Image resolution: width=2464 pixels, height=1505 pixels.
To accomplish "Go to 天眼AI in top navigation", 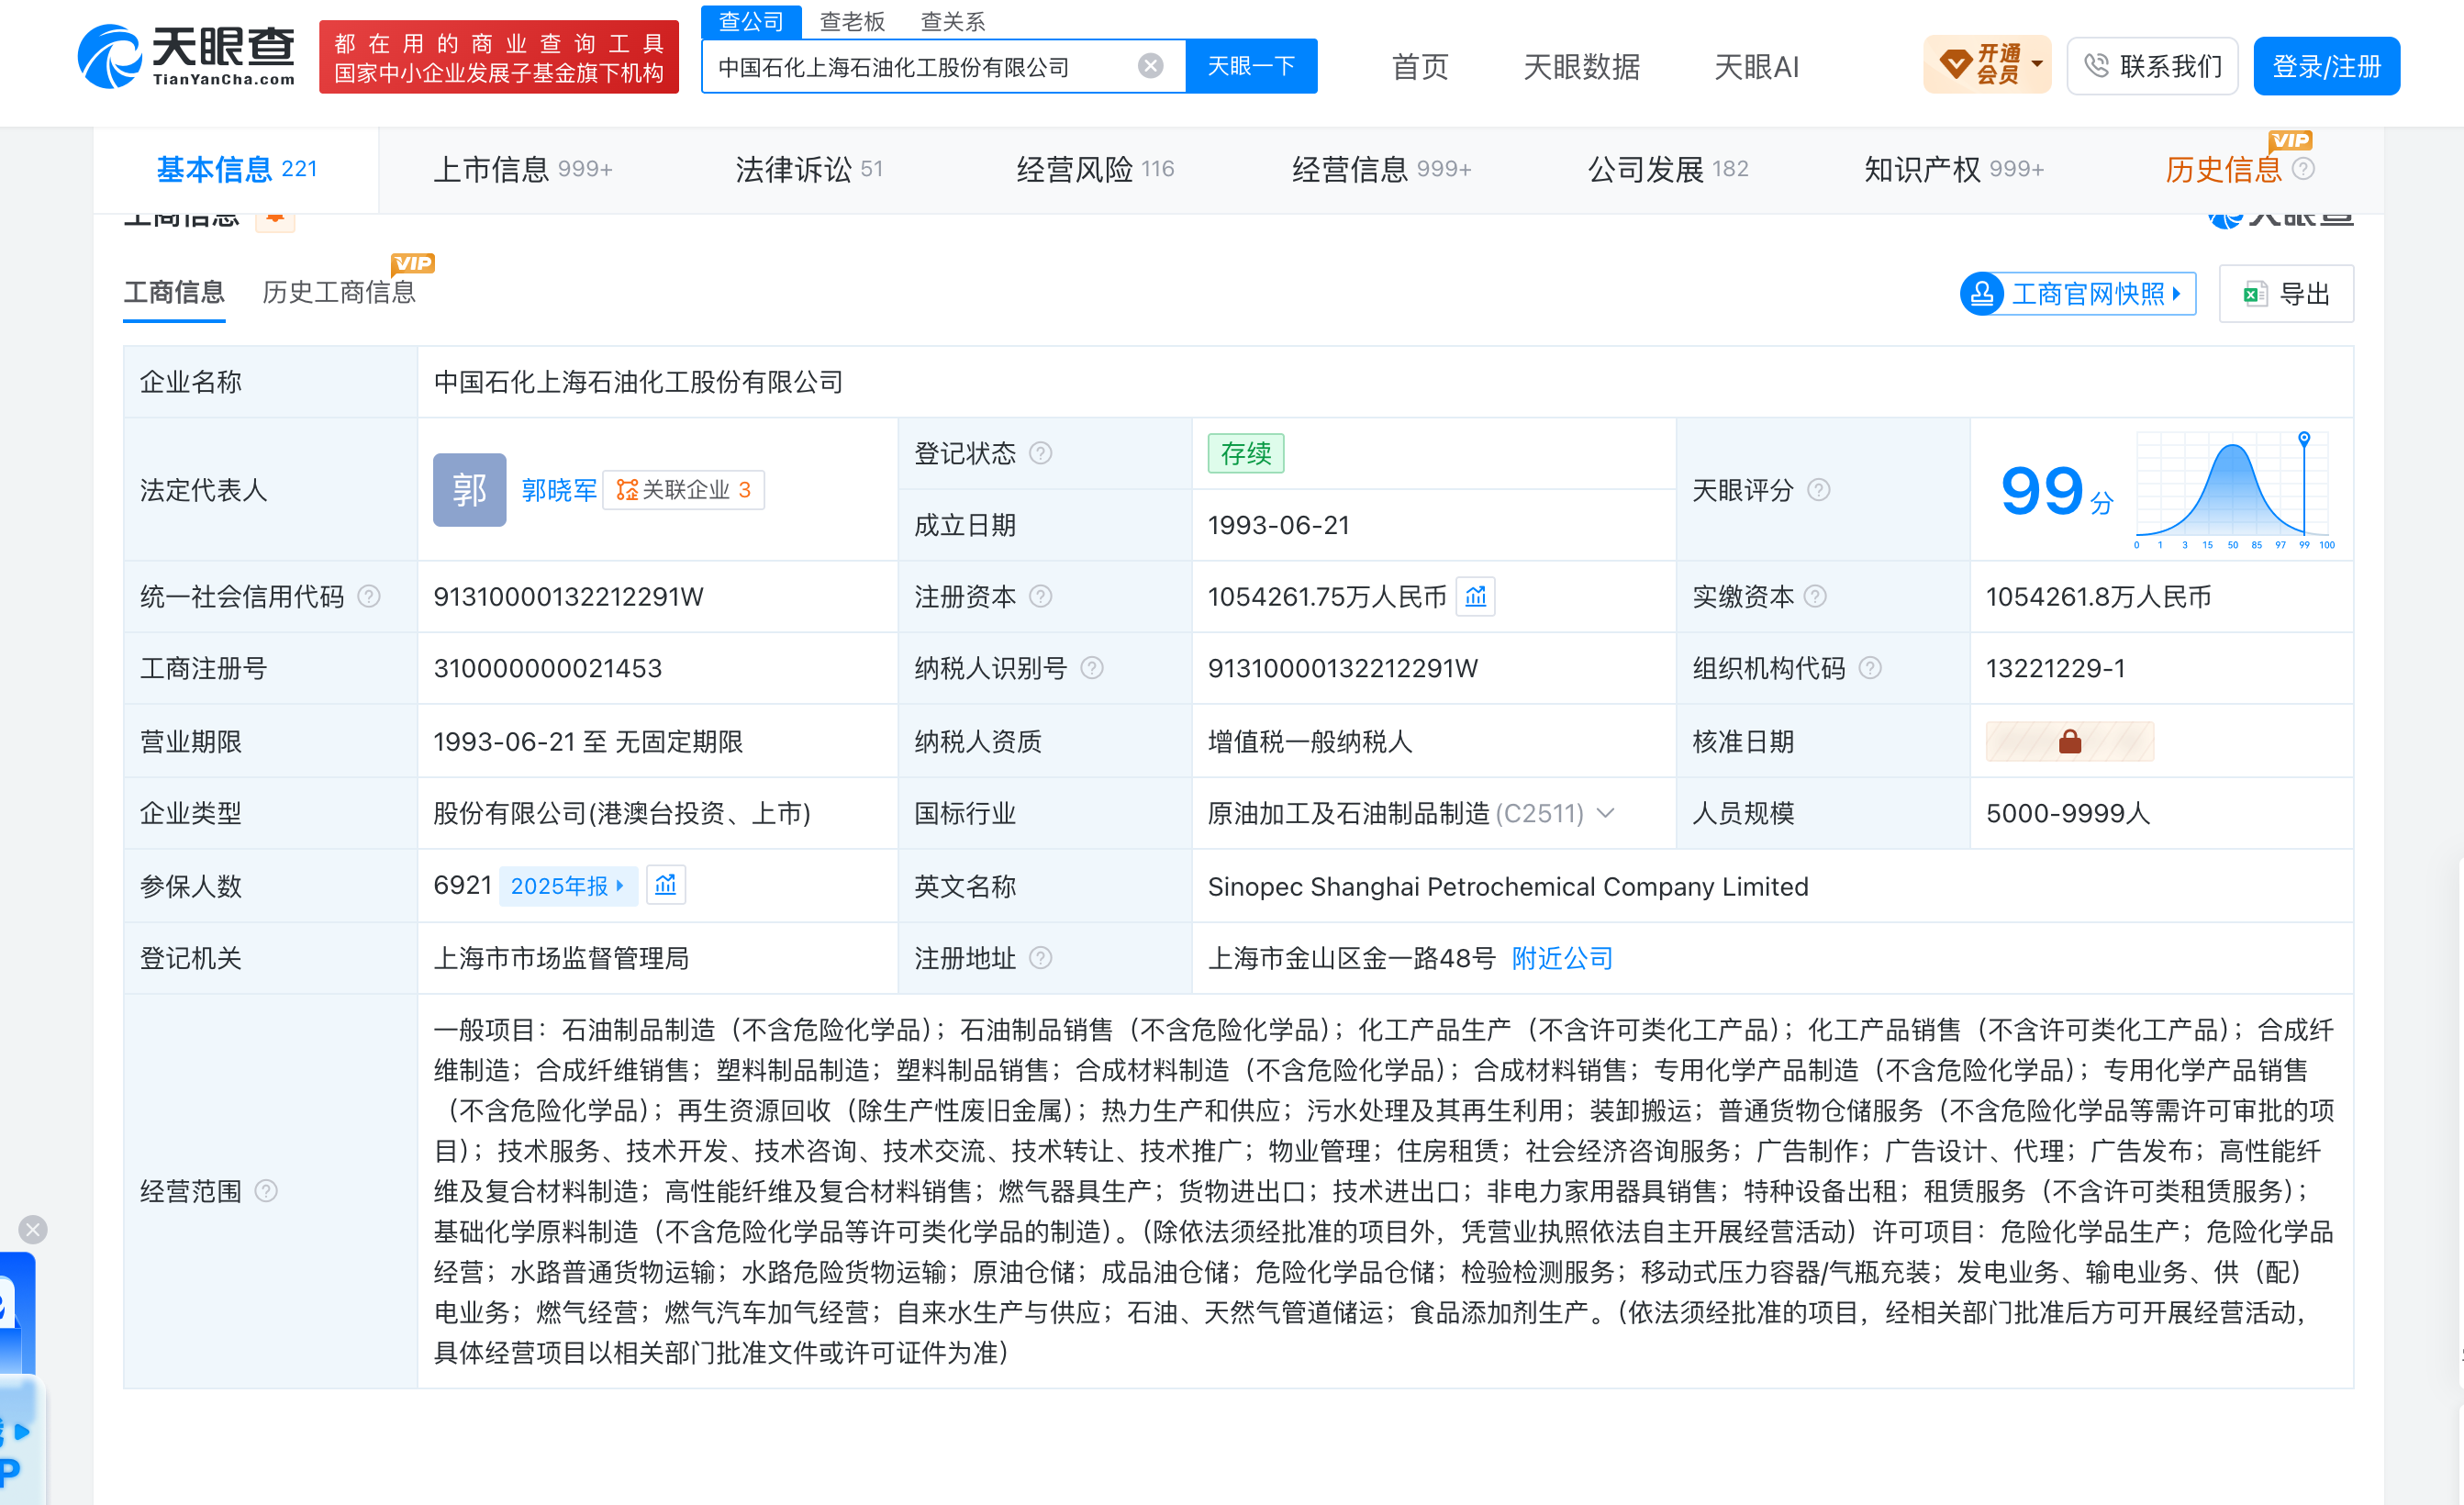I will tap(1756, 66).
